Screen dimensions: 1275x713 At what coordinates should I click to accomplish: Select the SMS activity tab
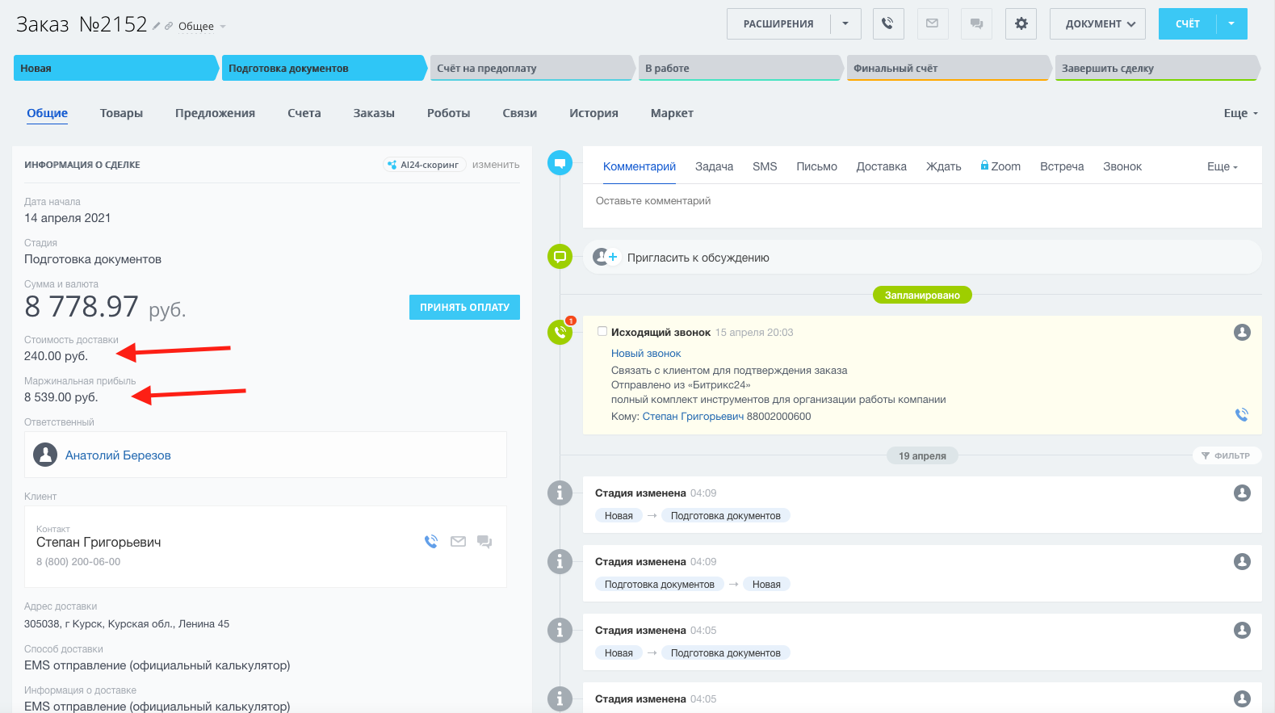(x=765, y=166)
